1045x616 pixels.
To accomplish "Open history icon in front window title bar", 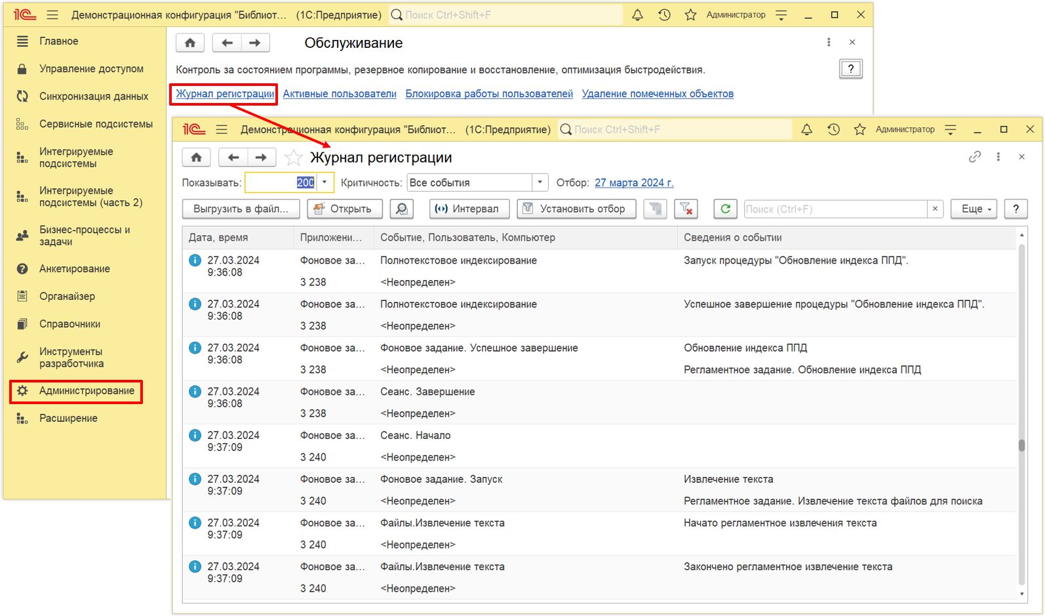I will (x=833, y=129).
